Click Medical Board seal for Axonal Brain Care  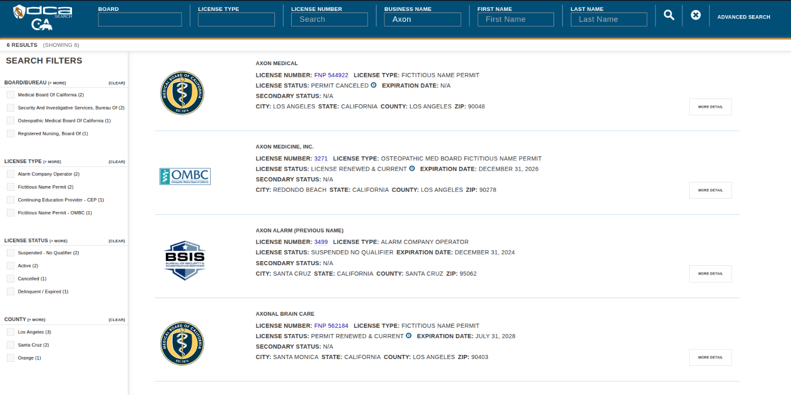coord(182,343)
